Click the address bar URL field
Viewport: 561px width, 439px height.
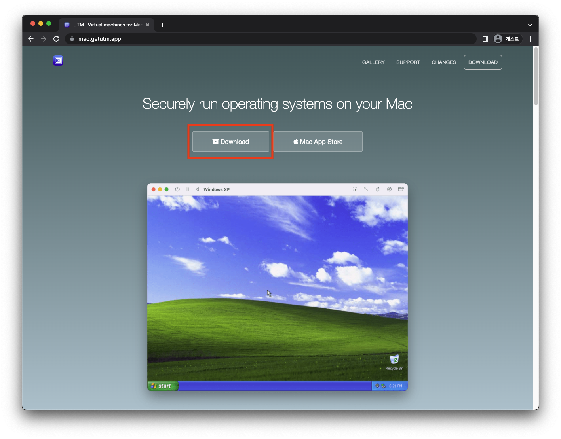[271, 39]
